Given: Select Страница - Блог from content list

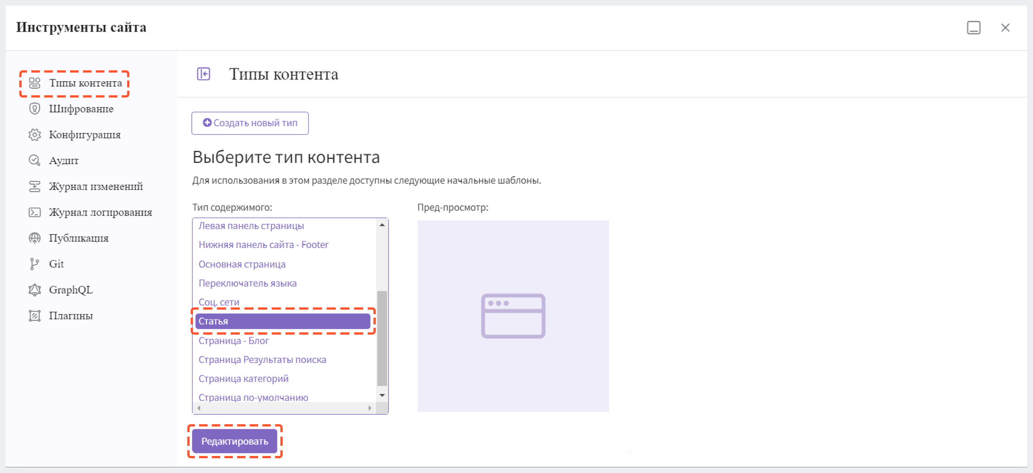Looking at the screenshot, I should coord(233,340).
